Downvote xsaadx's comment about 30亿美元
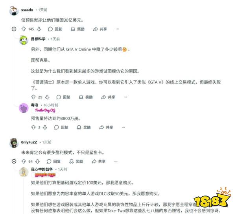Image resolution: width=236 pixels, height=214 pixels. pyautogui.click(x=39, y=29)
